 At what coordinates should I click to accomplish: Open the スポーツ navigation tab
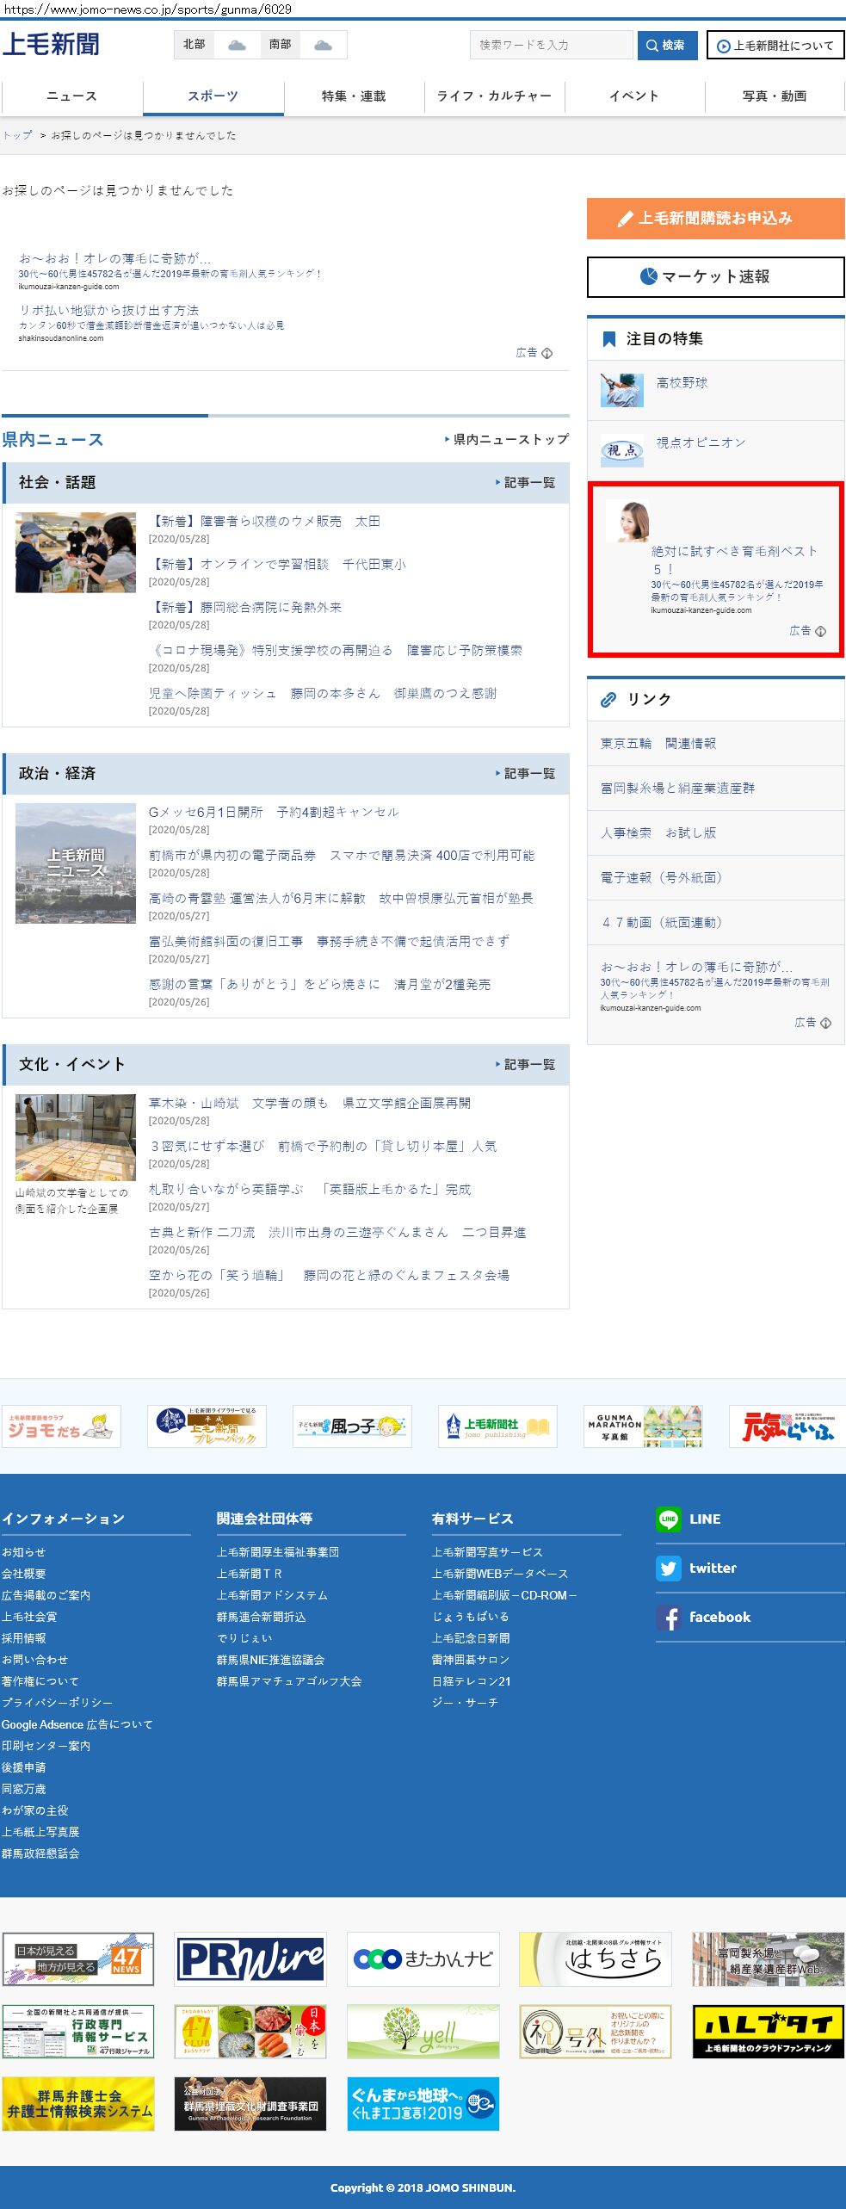[213, 96]
